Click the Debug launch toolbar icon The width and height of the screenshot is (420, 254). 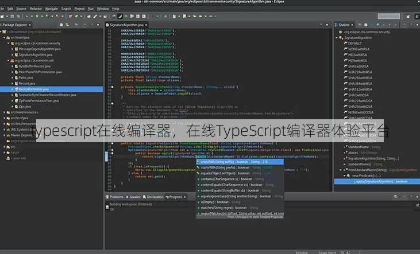[x=27, y=16]
